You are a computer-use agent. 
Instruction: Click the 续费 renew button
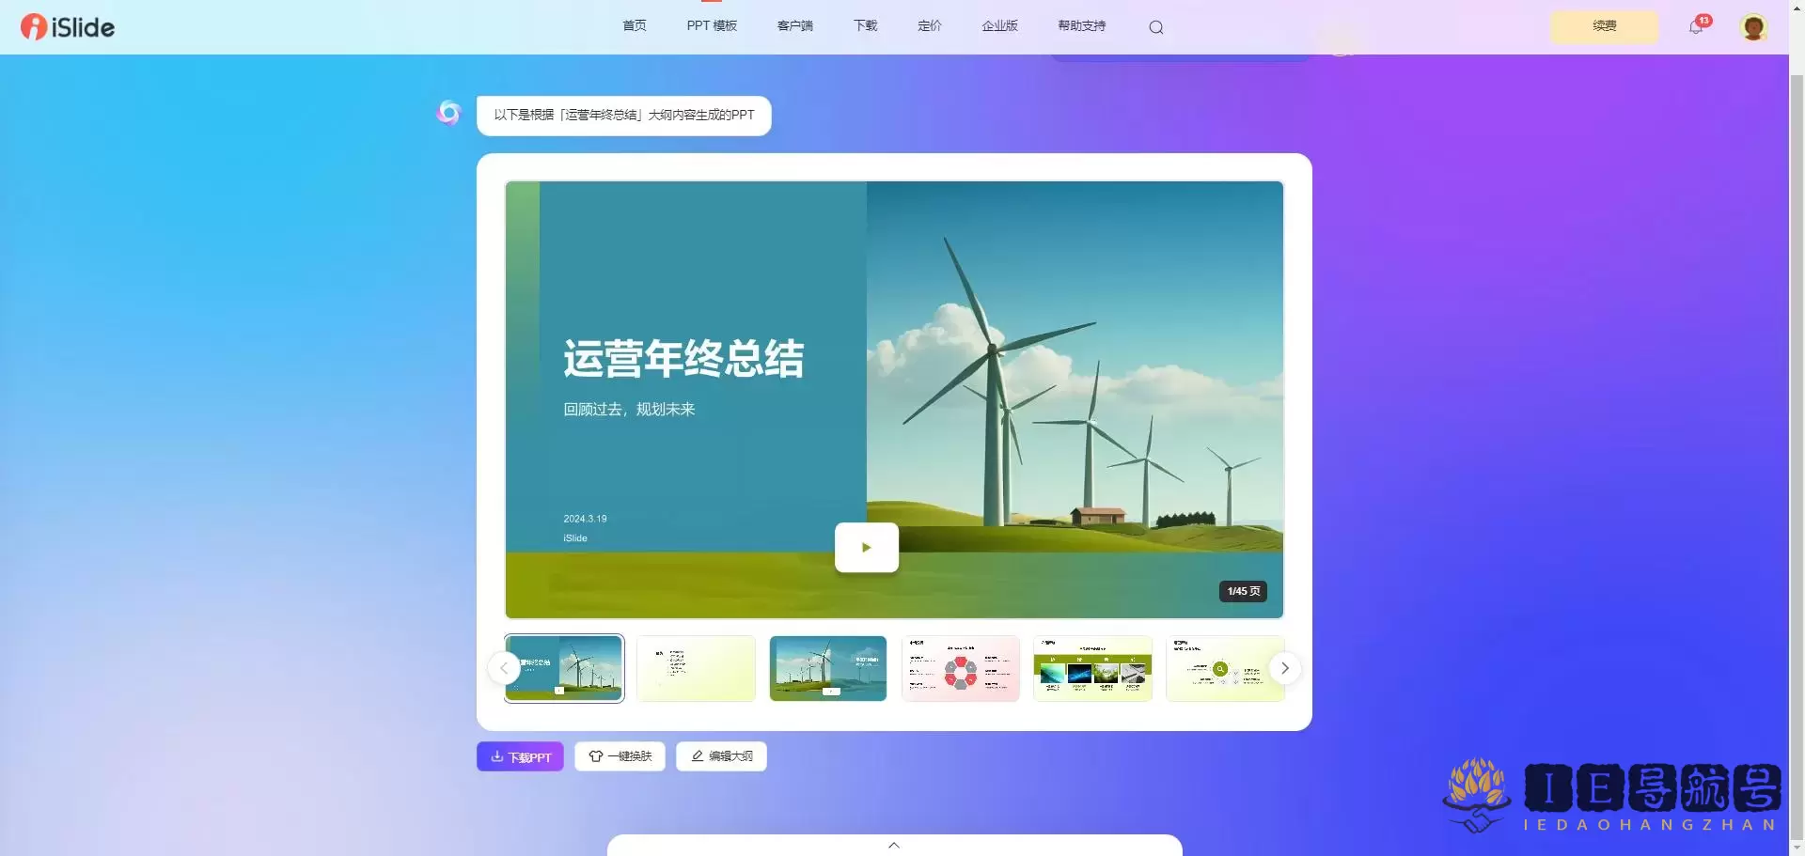[1604, 26]
